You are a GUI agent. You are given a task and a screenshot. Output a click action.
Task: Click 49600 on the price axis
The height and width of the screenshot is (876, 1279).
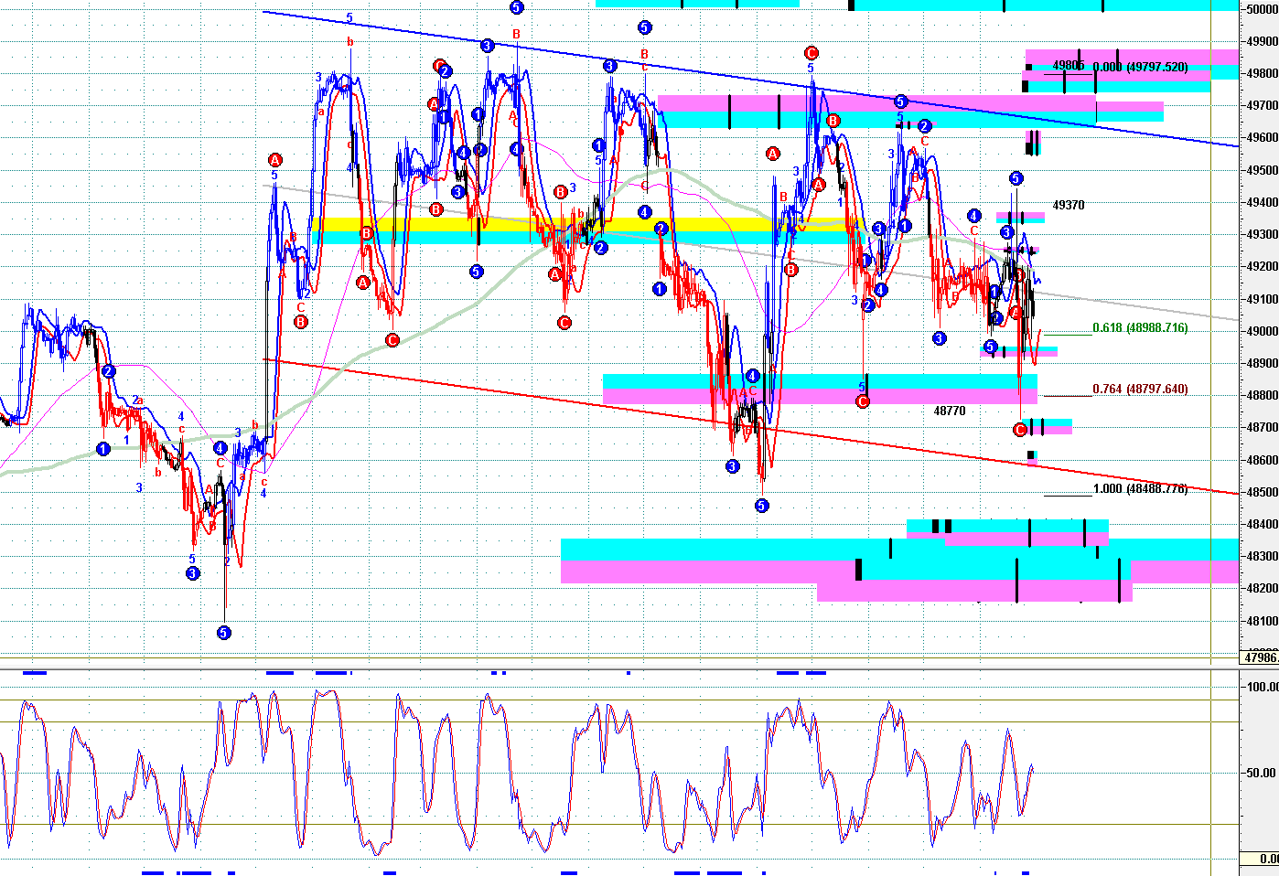click(x=1262, y=138)
